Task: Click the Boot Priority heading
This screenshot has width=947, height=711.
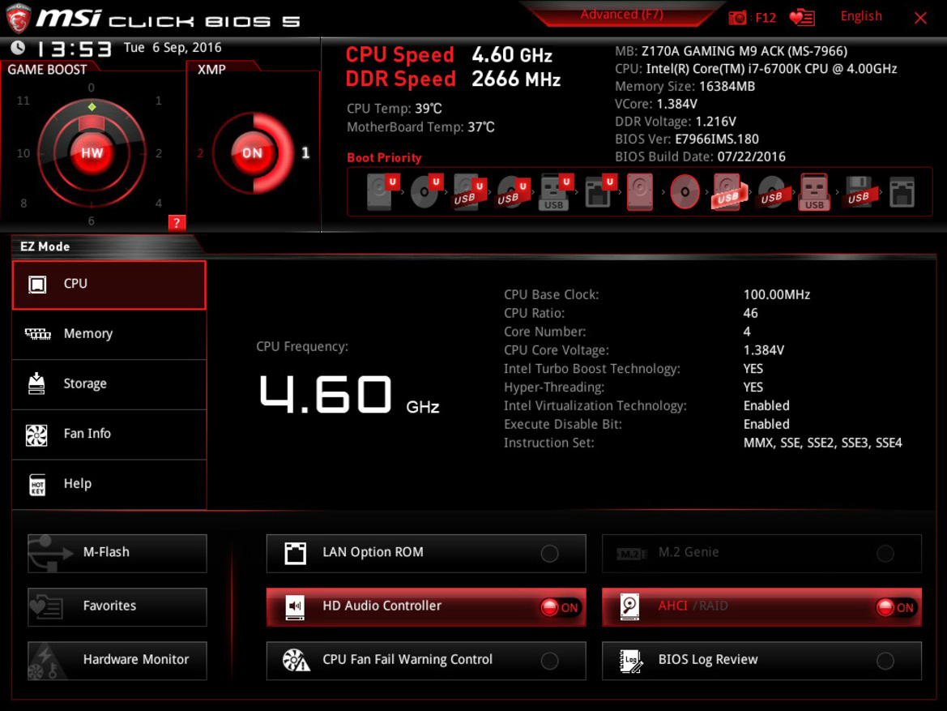Action: tap(384, 158)
